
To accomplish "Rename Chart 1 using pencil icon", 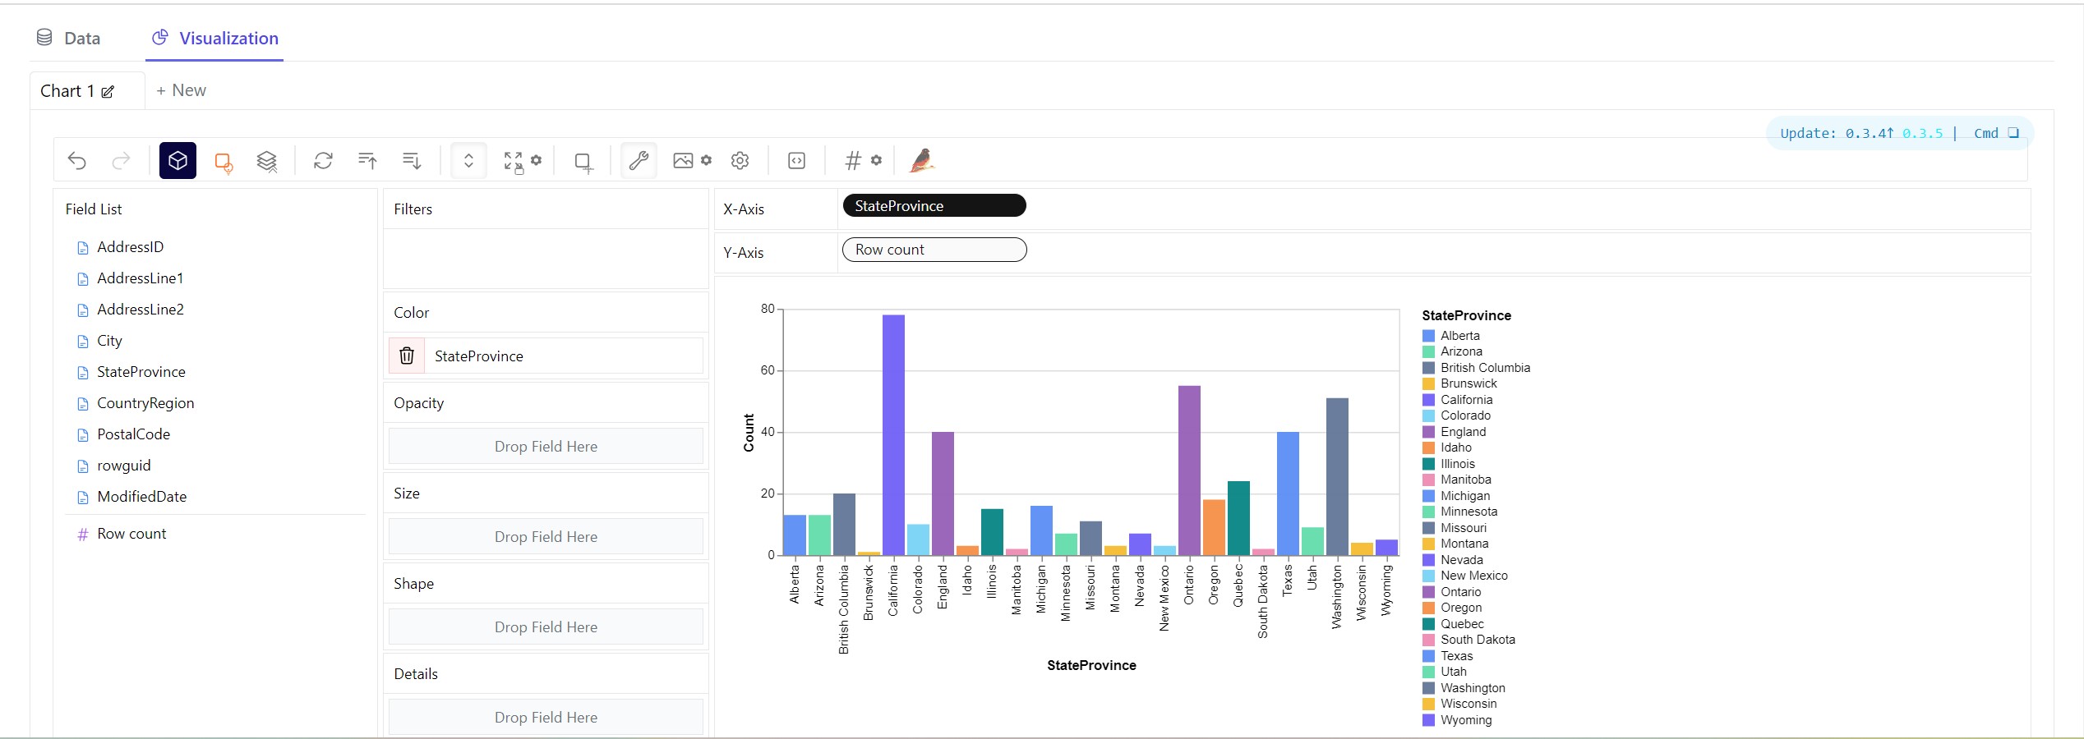I will coord(108,92).
